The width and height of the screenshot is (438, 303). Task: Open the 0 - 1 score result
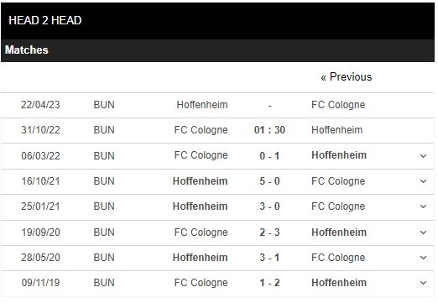click(x=269, y=156)
